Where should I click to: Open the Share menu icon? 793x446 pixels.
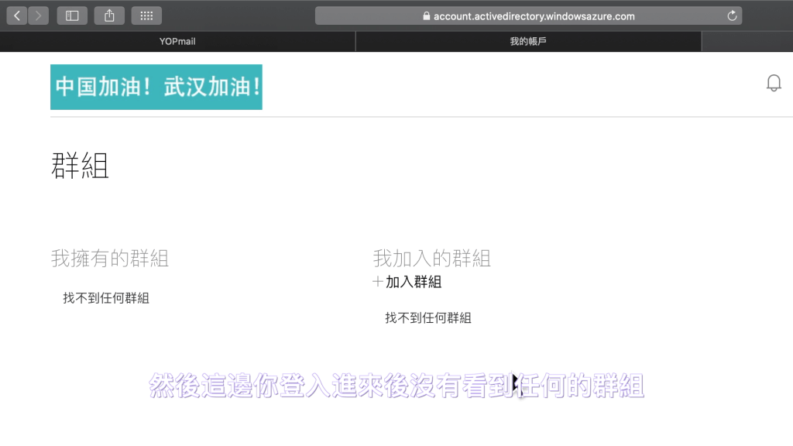109,16
